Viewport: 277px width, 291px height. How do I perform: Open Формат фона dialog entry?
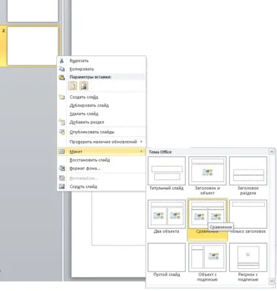101,168
